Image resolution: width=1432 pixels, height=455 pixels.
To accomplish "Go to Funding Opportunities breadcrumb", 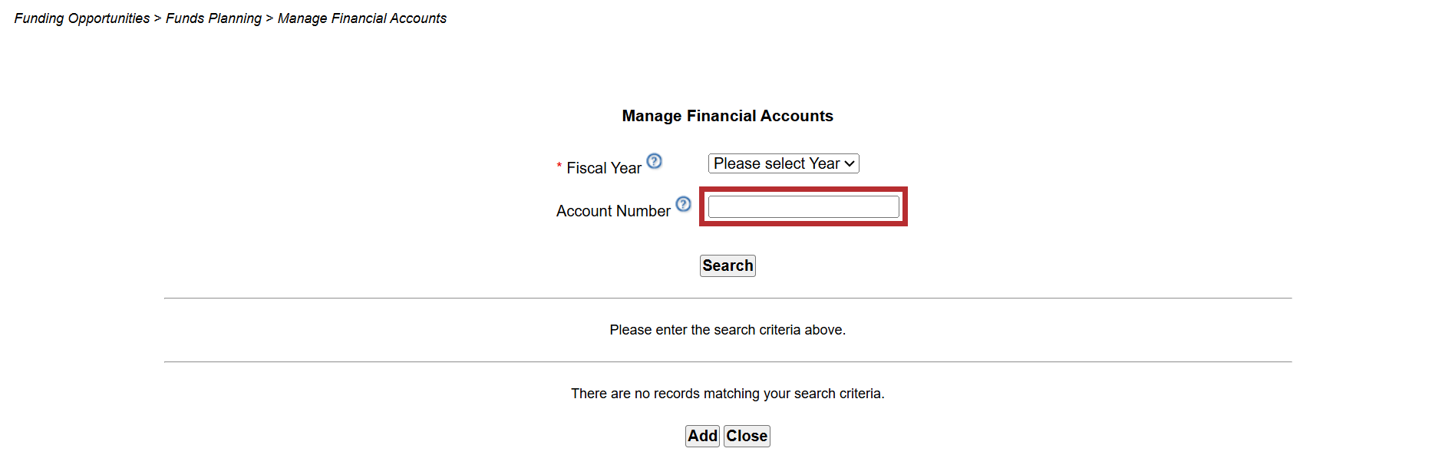I will point(82,18).
